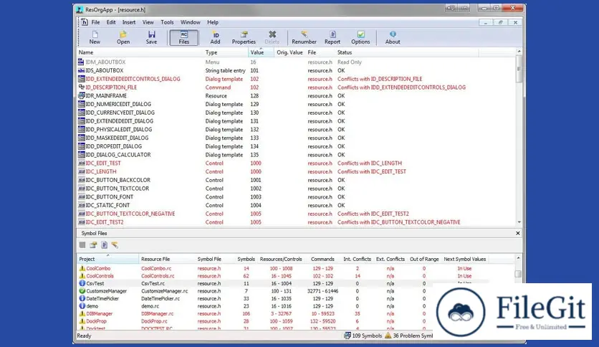Click the info icon beside CsvTest project
Image resolution: width=599 pixels, height=347 pixels.
coord(82,283)
